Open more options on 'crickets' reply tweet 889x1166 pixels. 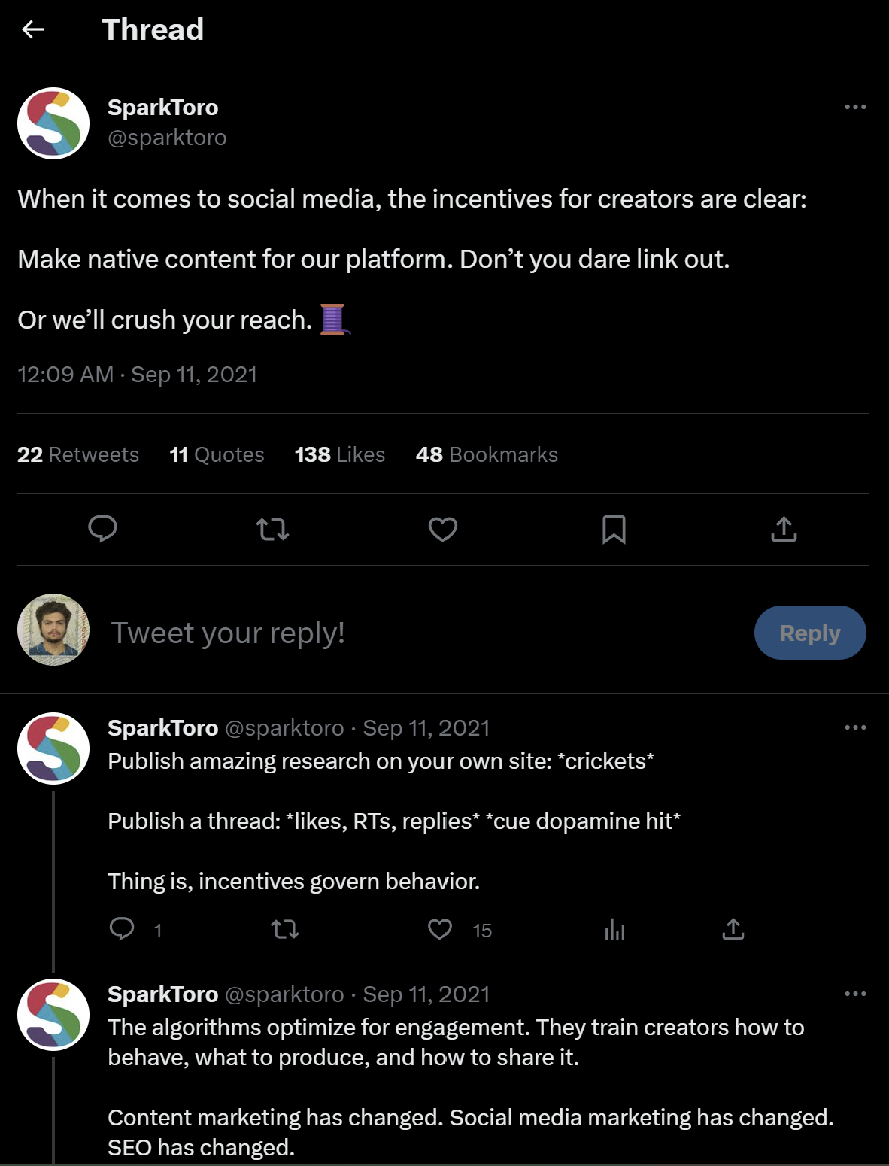(x=855, y=727)
